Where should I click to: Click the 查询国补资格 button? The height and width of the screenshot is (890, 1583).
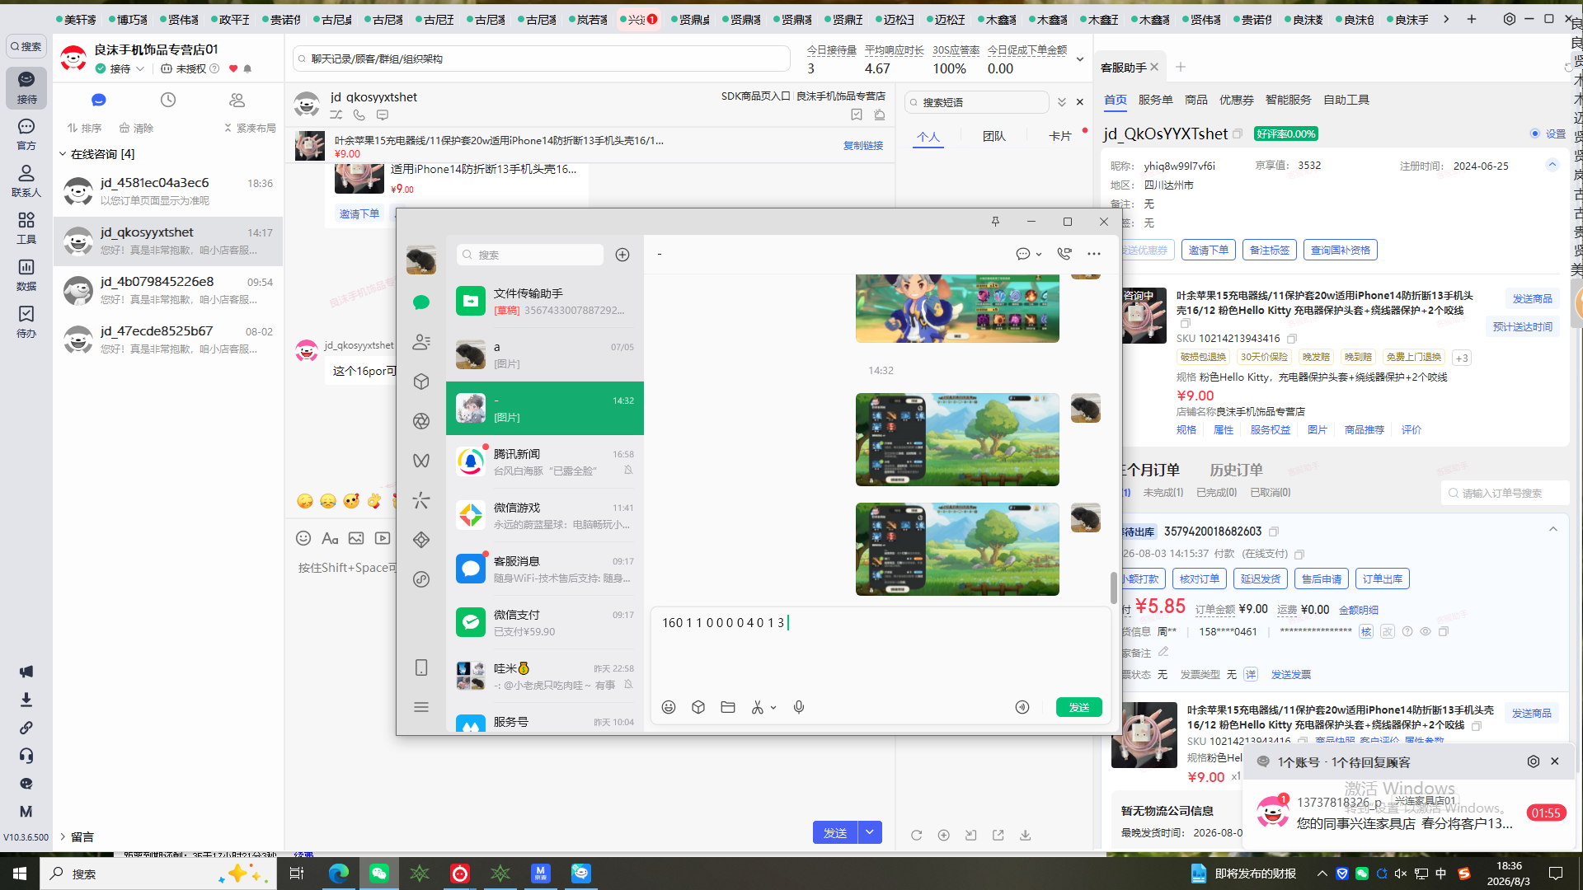click(1341, 250)
